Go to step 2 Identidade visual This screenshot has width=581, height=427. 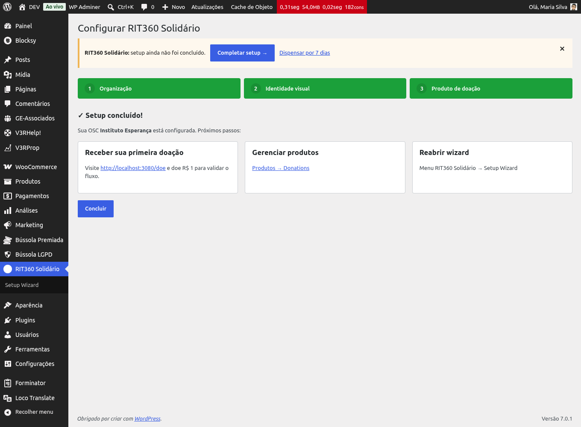click(325, 88)
